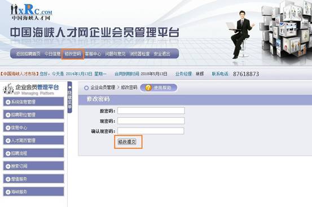Expand 招聘职位管理 sidebar section
312x207 pixels.
[34, 114]
